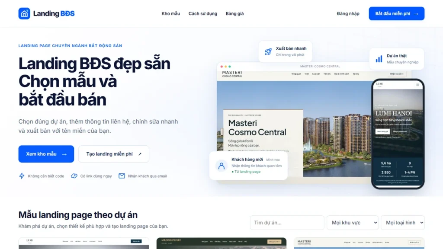443x249 pixels.
Task: Click the link chain icon near Có link dùng ngay
Action: 74,176
